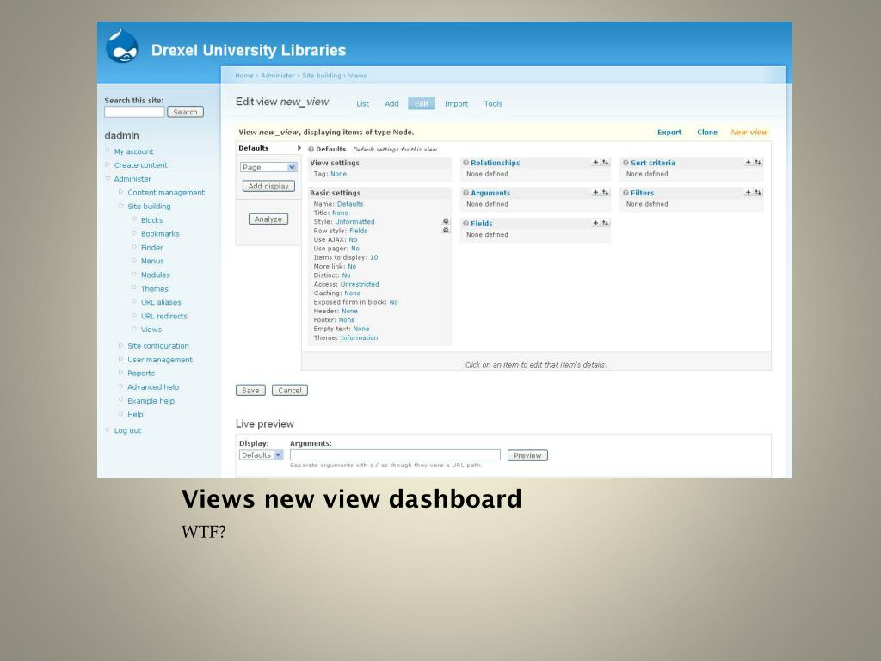Image resolution: width=881 pixels, height=661 pixels.
Task: Go to Administer in the breadcrumb
Action: (x=278, y=76)
